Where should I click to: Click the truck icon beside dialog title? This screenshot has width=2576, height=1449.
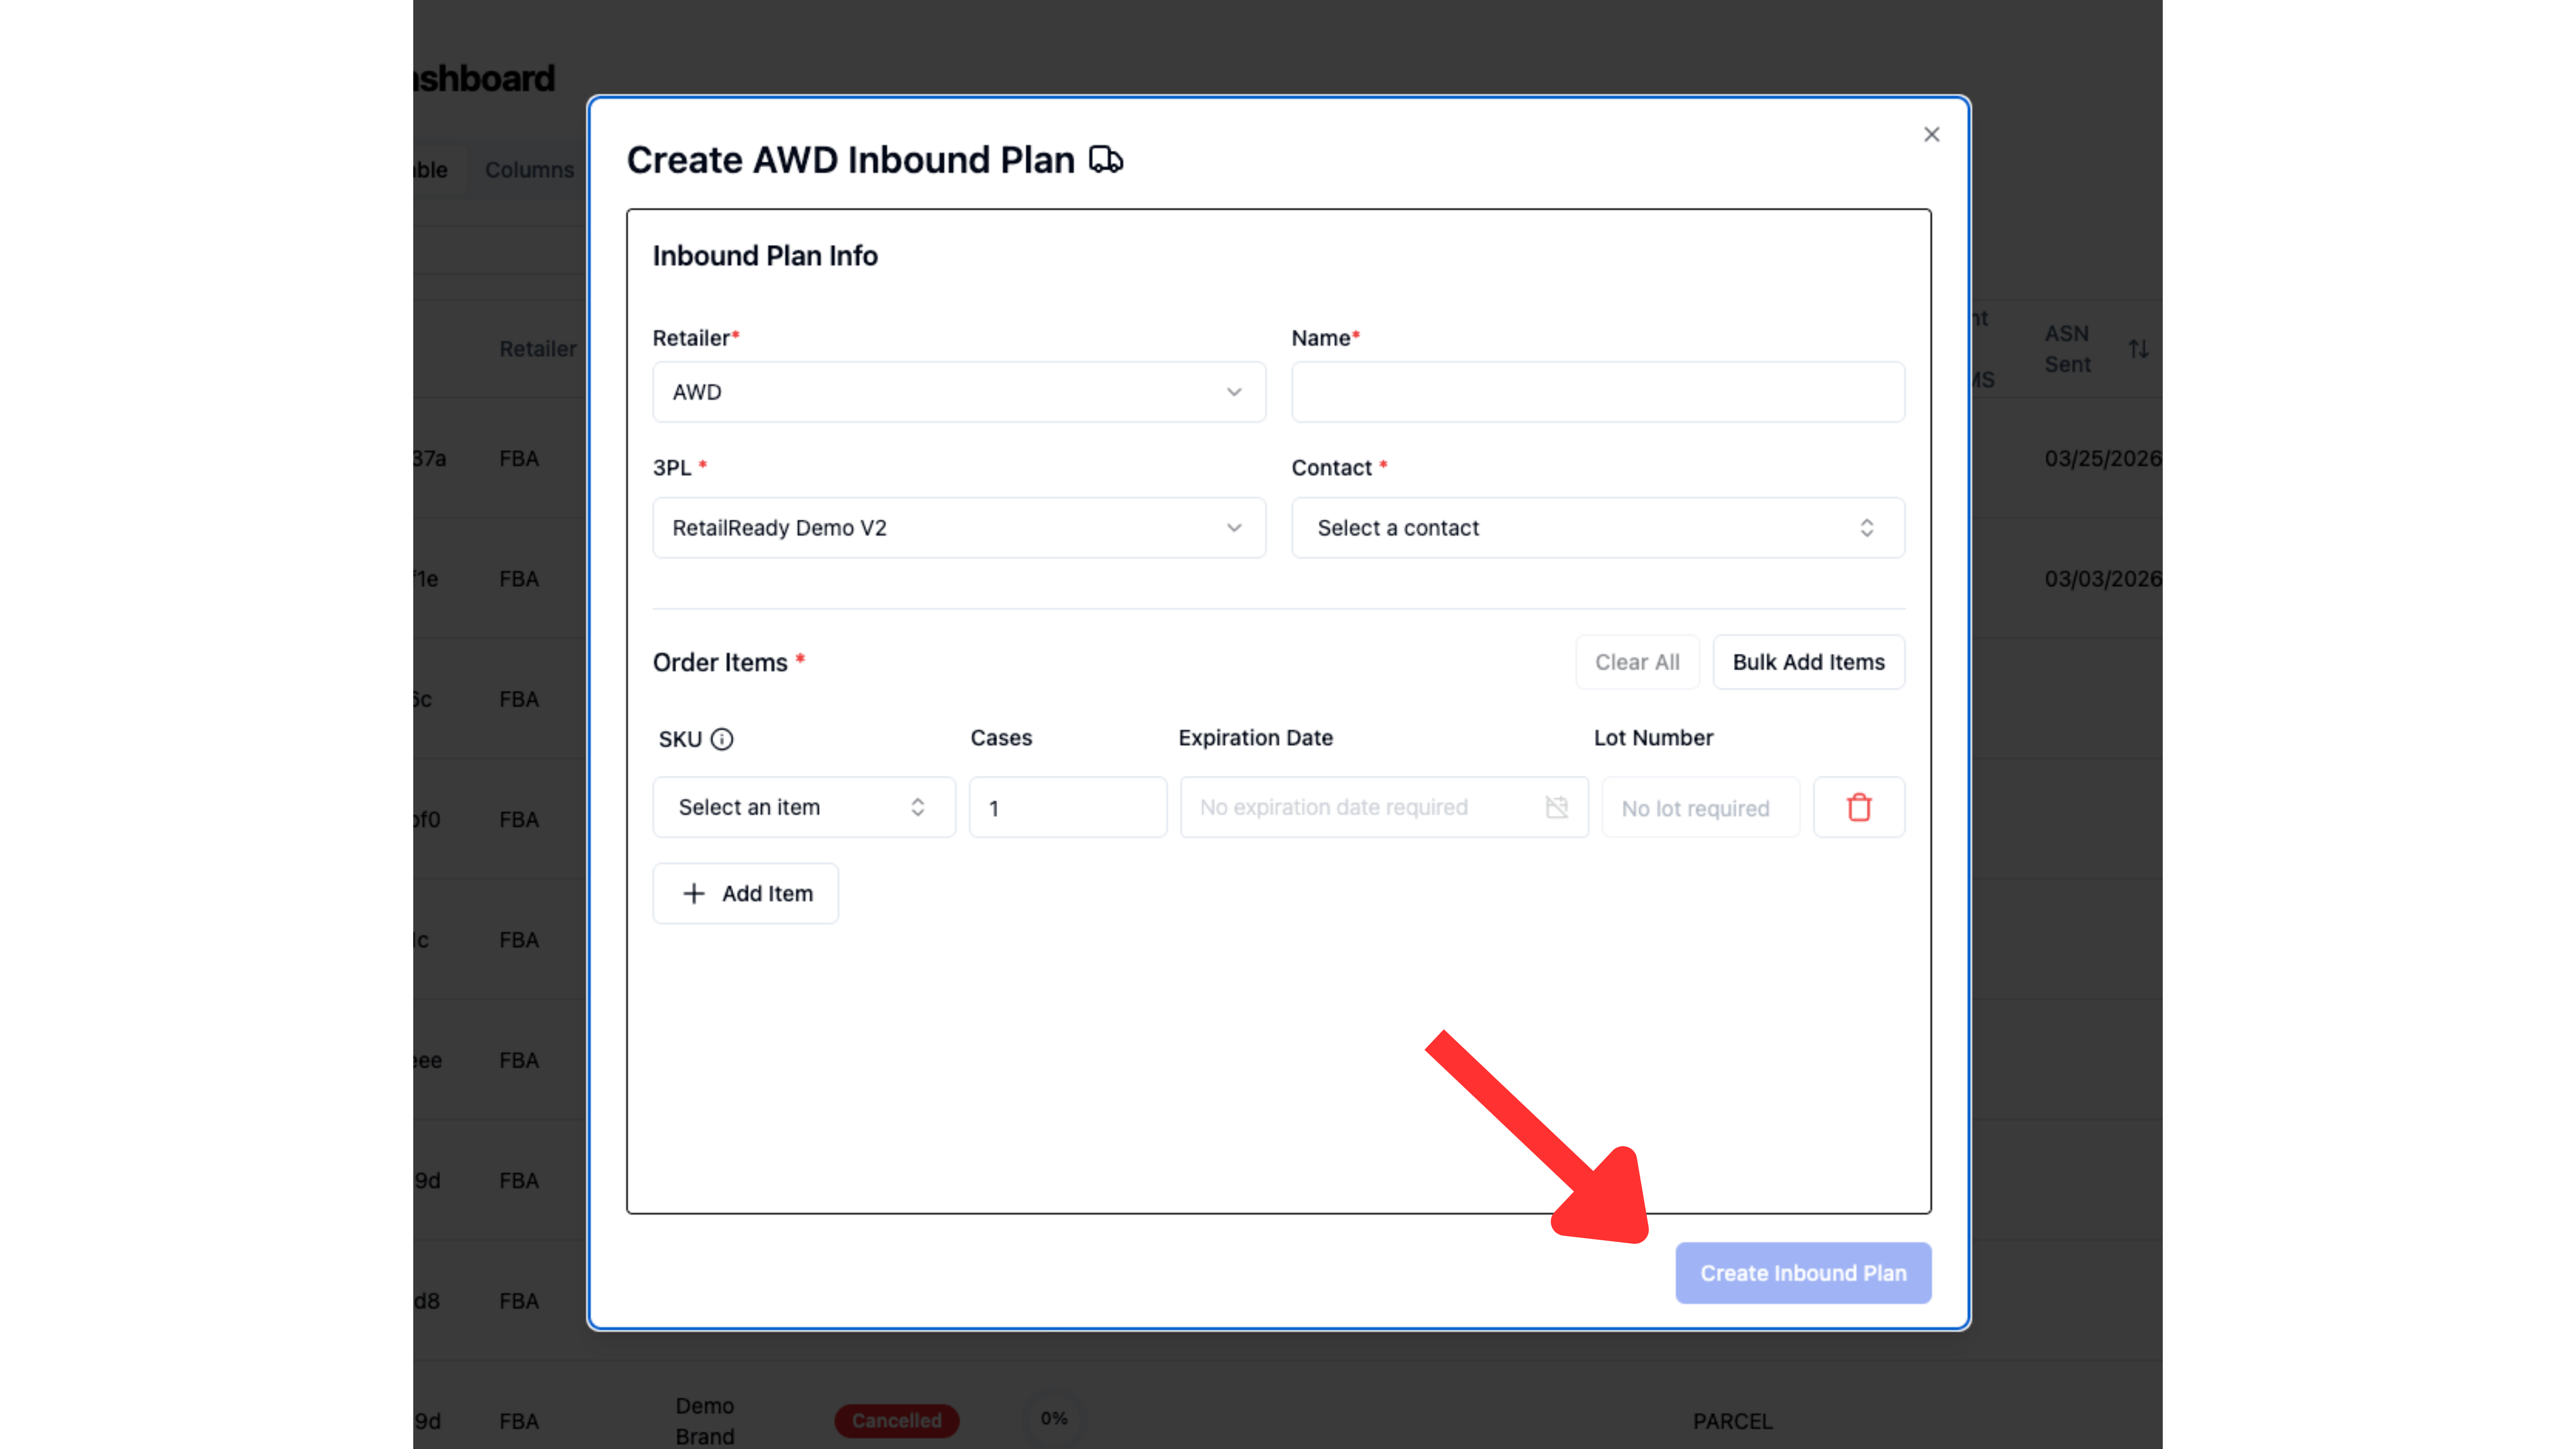pos(1106,160)
